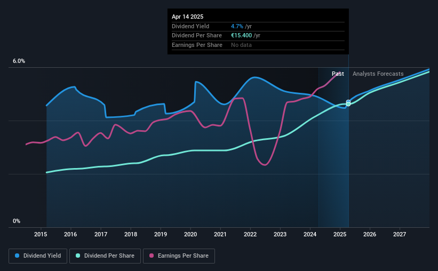Select the 2020 label on the x-axis

[x=190, y=234]
